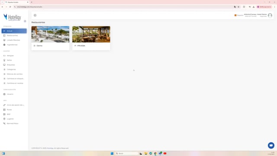Click the Cambios en recetas icon
Viewport: 277px width, 156px height.
click(4, 83)
